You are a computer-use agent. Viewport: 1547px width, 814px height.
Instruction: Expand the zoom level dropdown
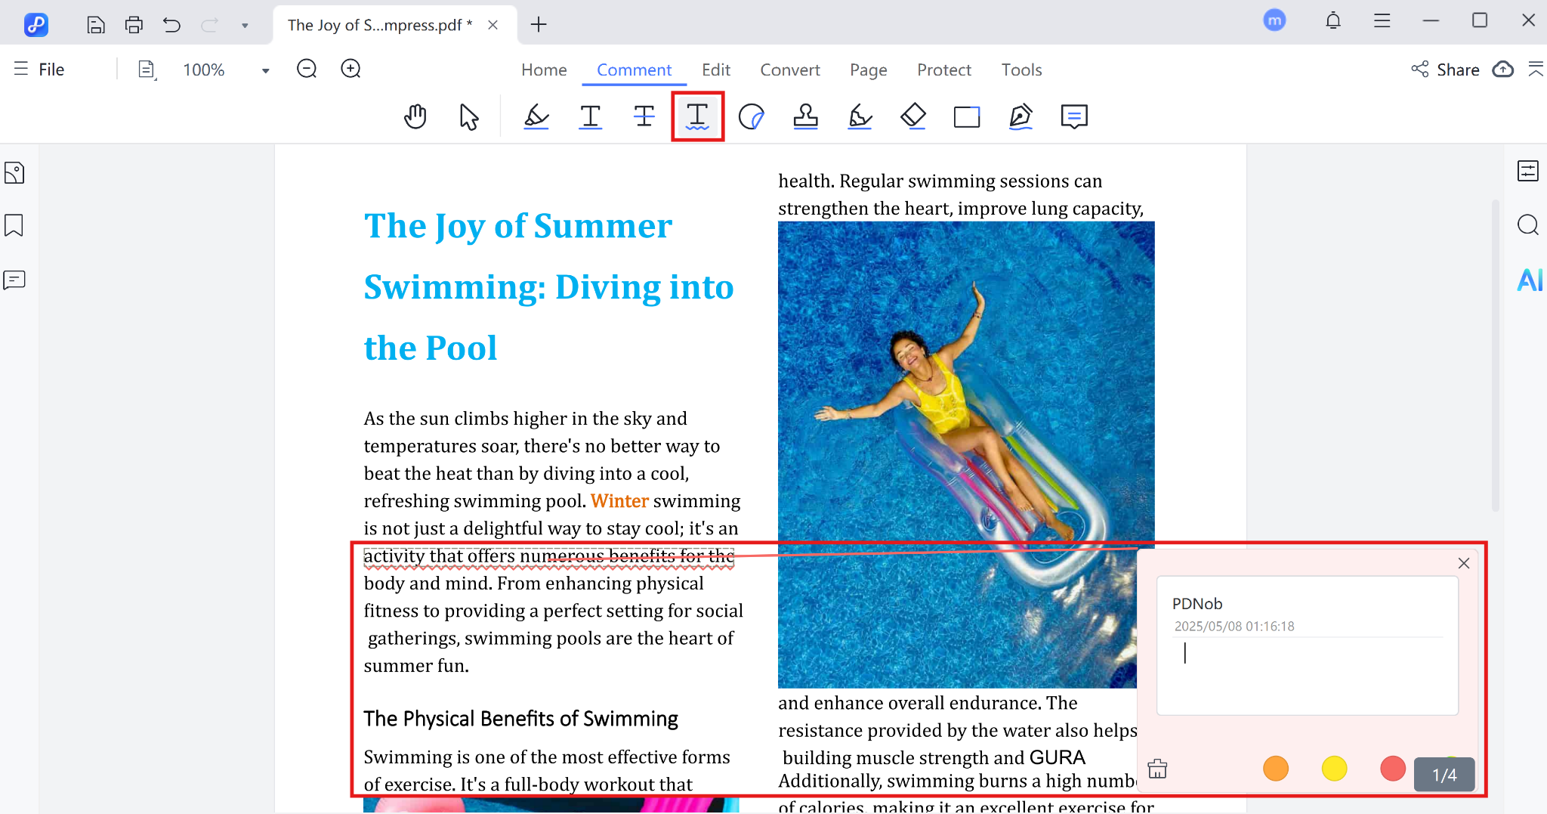[x=265, y=70]
